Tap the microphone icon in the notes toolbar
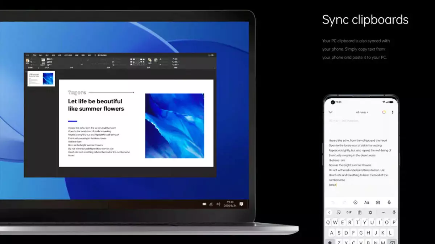435x244 pixels. point(389,202)
